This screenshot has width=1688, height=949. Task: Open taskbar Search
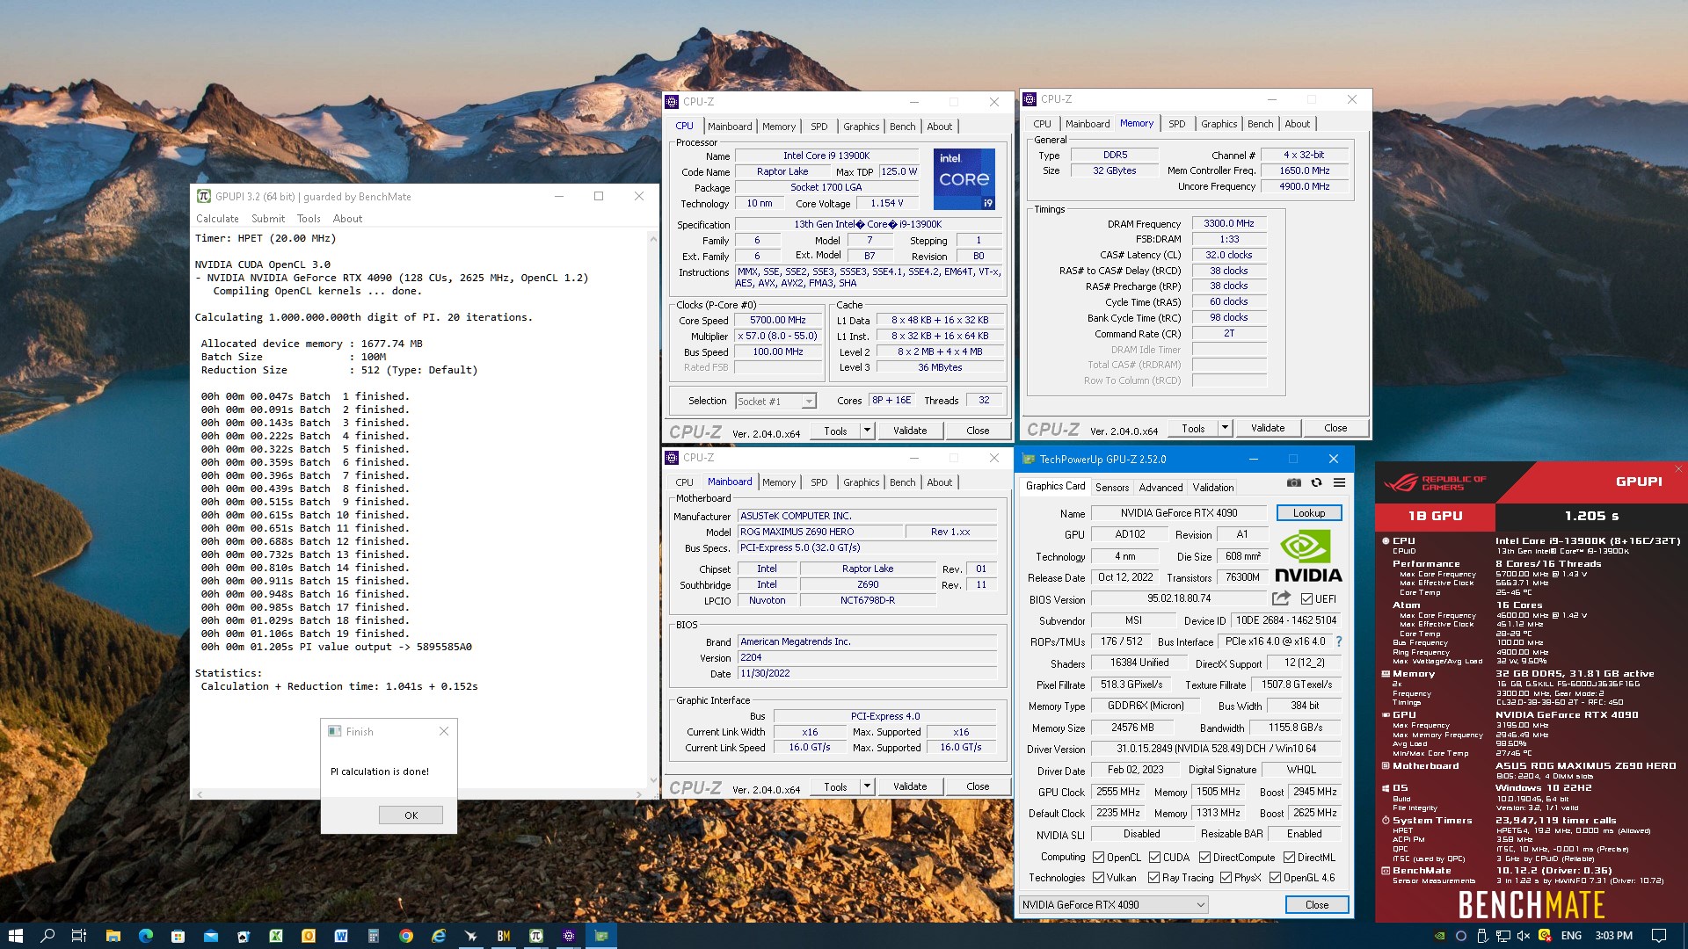(47, 936)
